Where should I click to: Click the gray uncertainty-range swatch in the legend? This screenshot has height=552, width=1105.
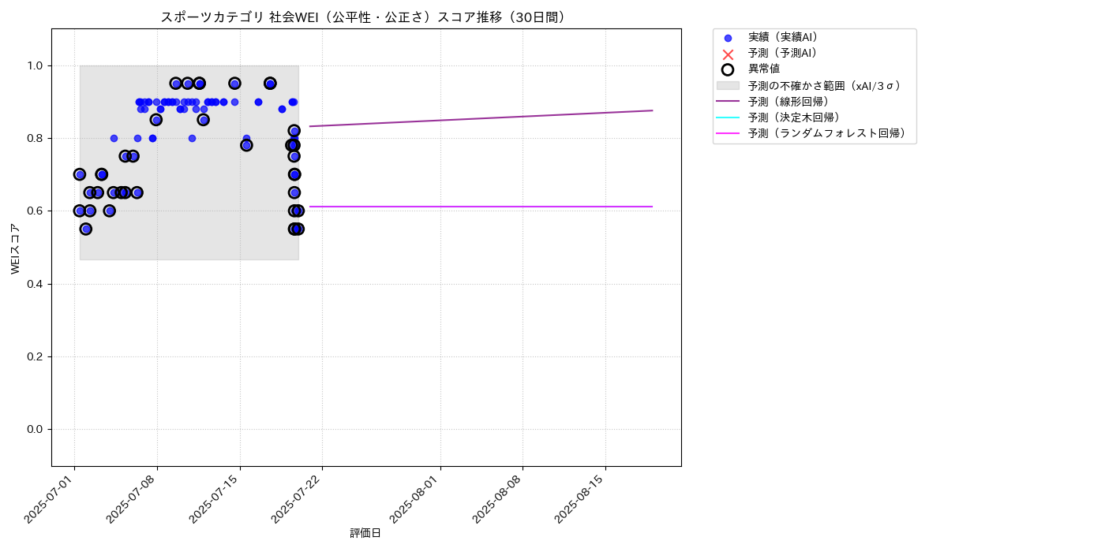pos(728,85)
